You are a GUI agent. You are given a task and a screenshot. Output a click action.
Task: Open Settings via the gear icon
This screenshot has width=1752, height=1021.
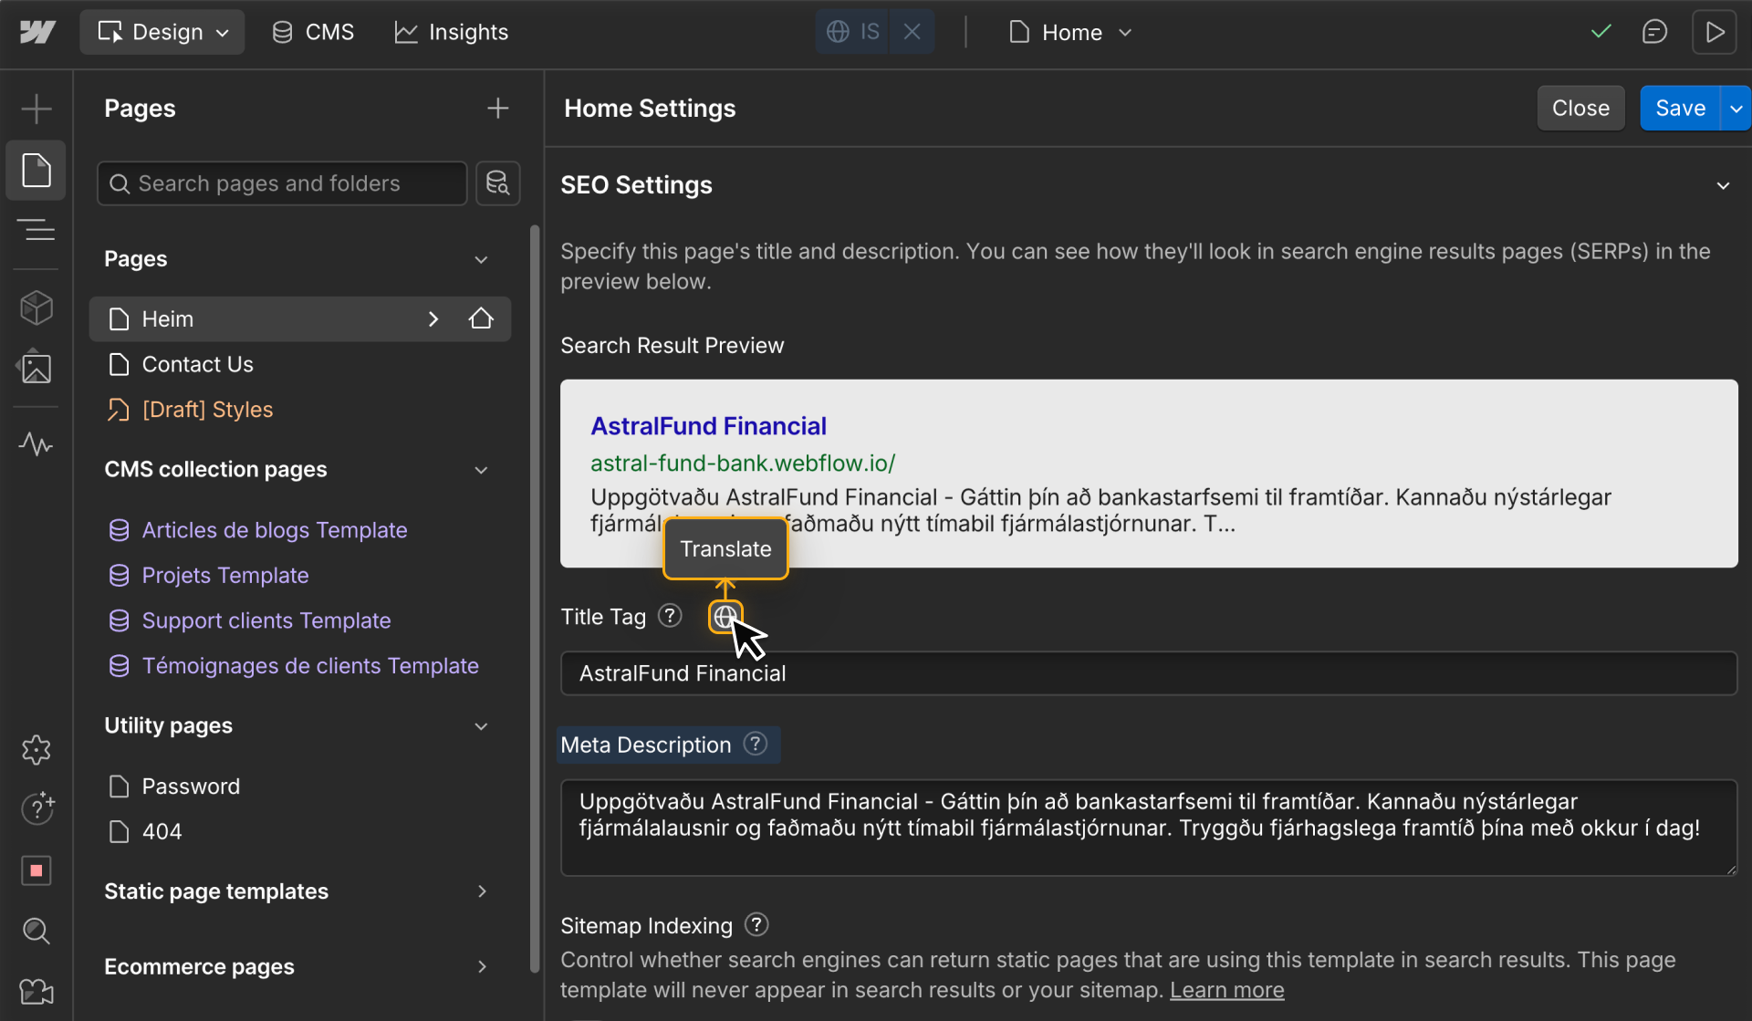click(x=36, y=750)
